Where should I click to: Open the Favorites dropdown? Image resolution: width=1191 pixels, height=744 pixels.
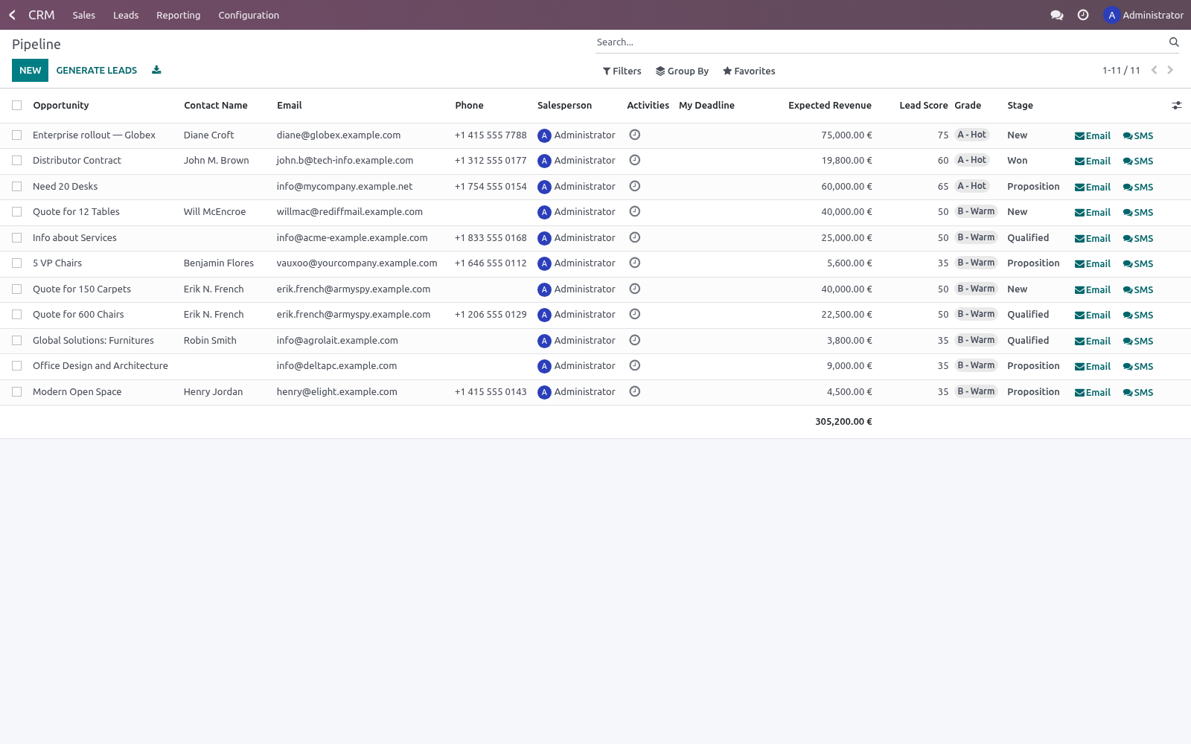749,71
